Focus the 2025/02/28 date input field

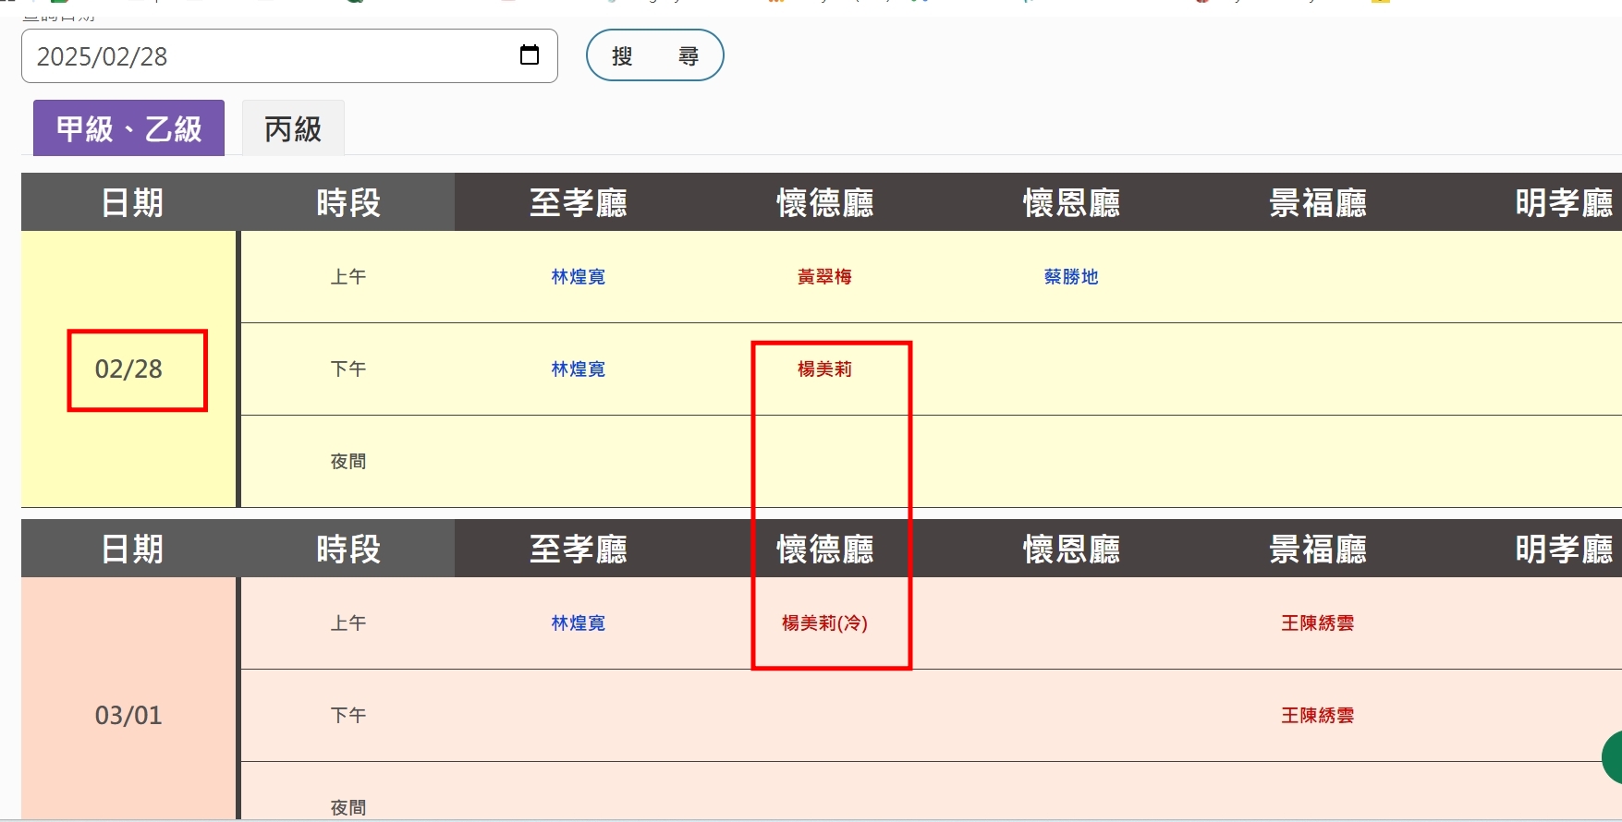[x=268, y=56]
